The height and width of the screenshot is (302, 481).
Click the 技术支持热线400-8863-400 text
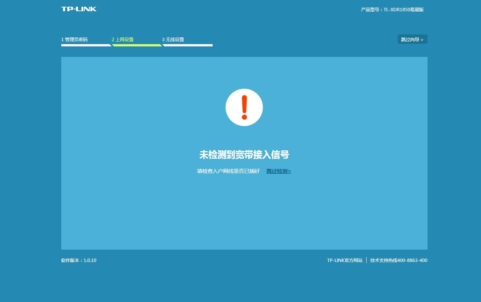click(399, 260)
